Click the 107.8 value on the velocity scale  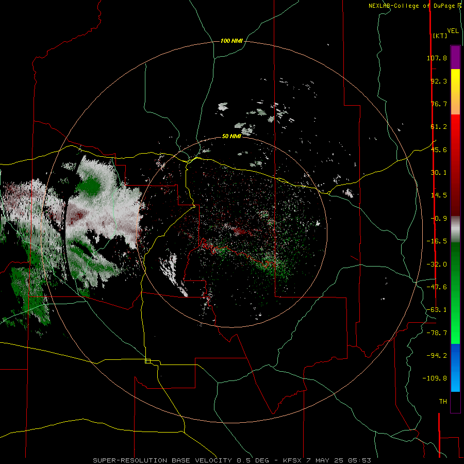pos(437,58)
